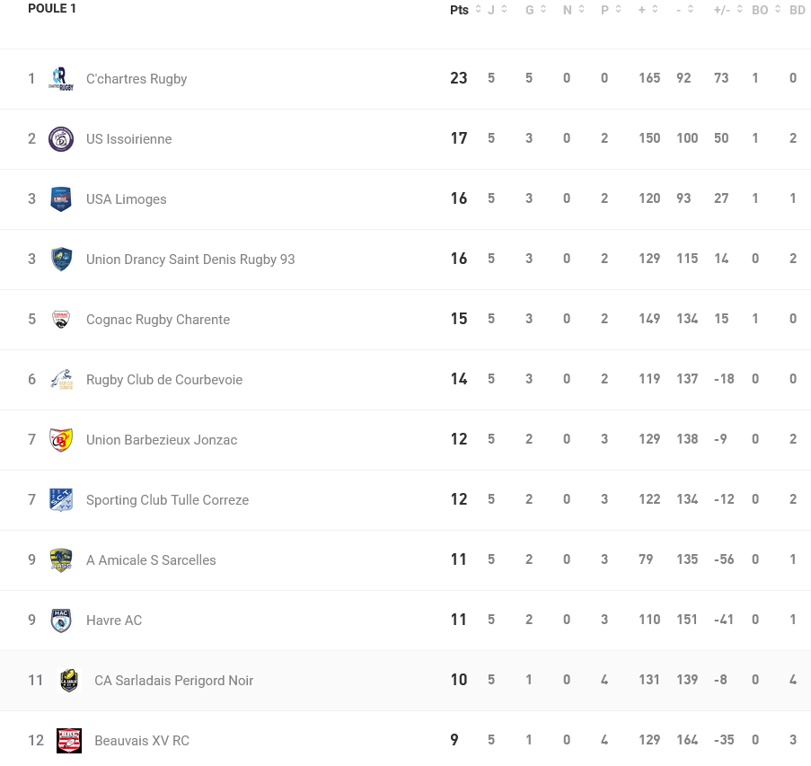Image resolution: width=811 pixels, height=766 pixels.
Task: Click the USA Limoges shield logo
Action: (61, 199)
